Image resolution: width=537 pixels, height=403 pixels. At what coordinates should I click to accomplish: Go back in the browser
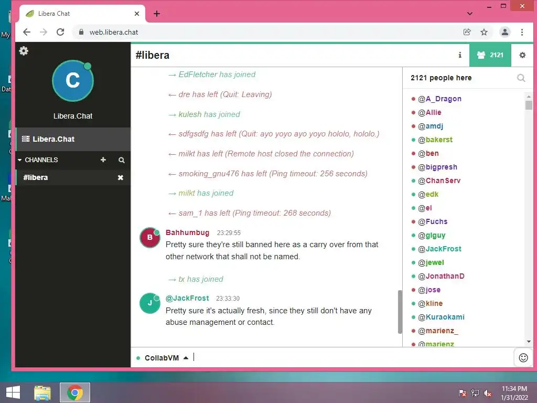27,32
